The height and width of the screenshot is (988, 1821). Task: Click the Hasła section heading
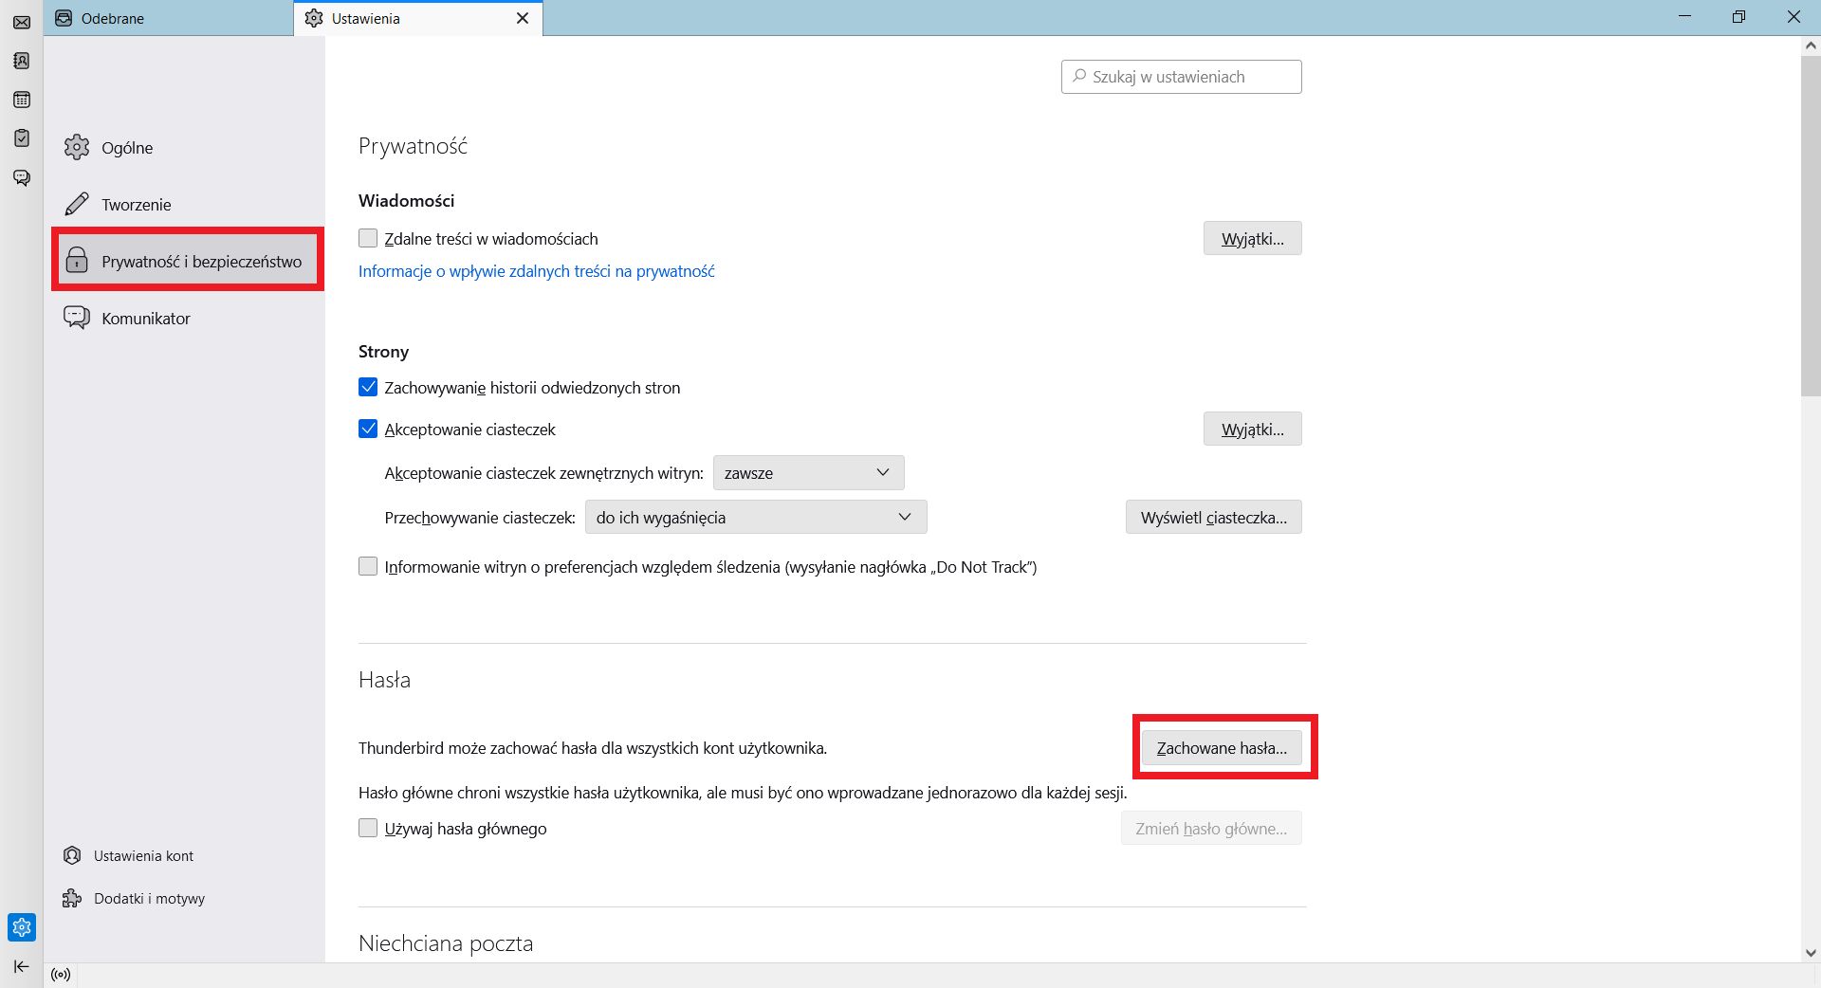pyautogui.click(x=384, y=680)
